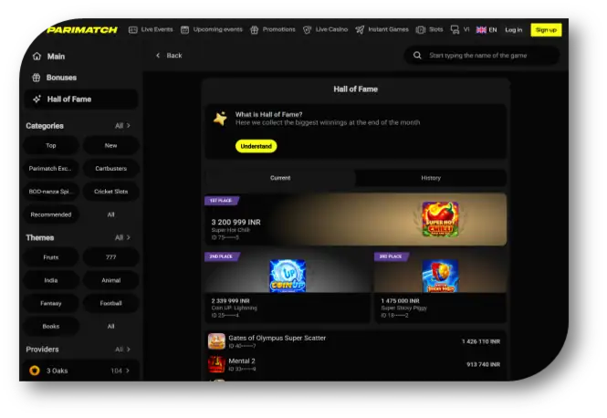Open the Super Hot Chilli game thumbnail

[440, 219]
